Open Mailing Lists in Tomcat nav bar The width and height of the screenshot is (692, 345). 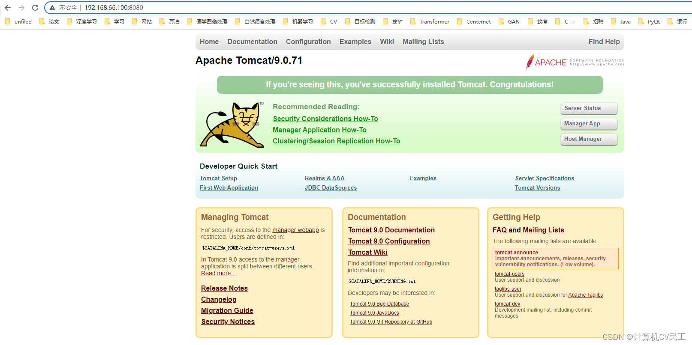click(x=423, y=42)
